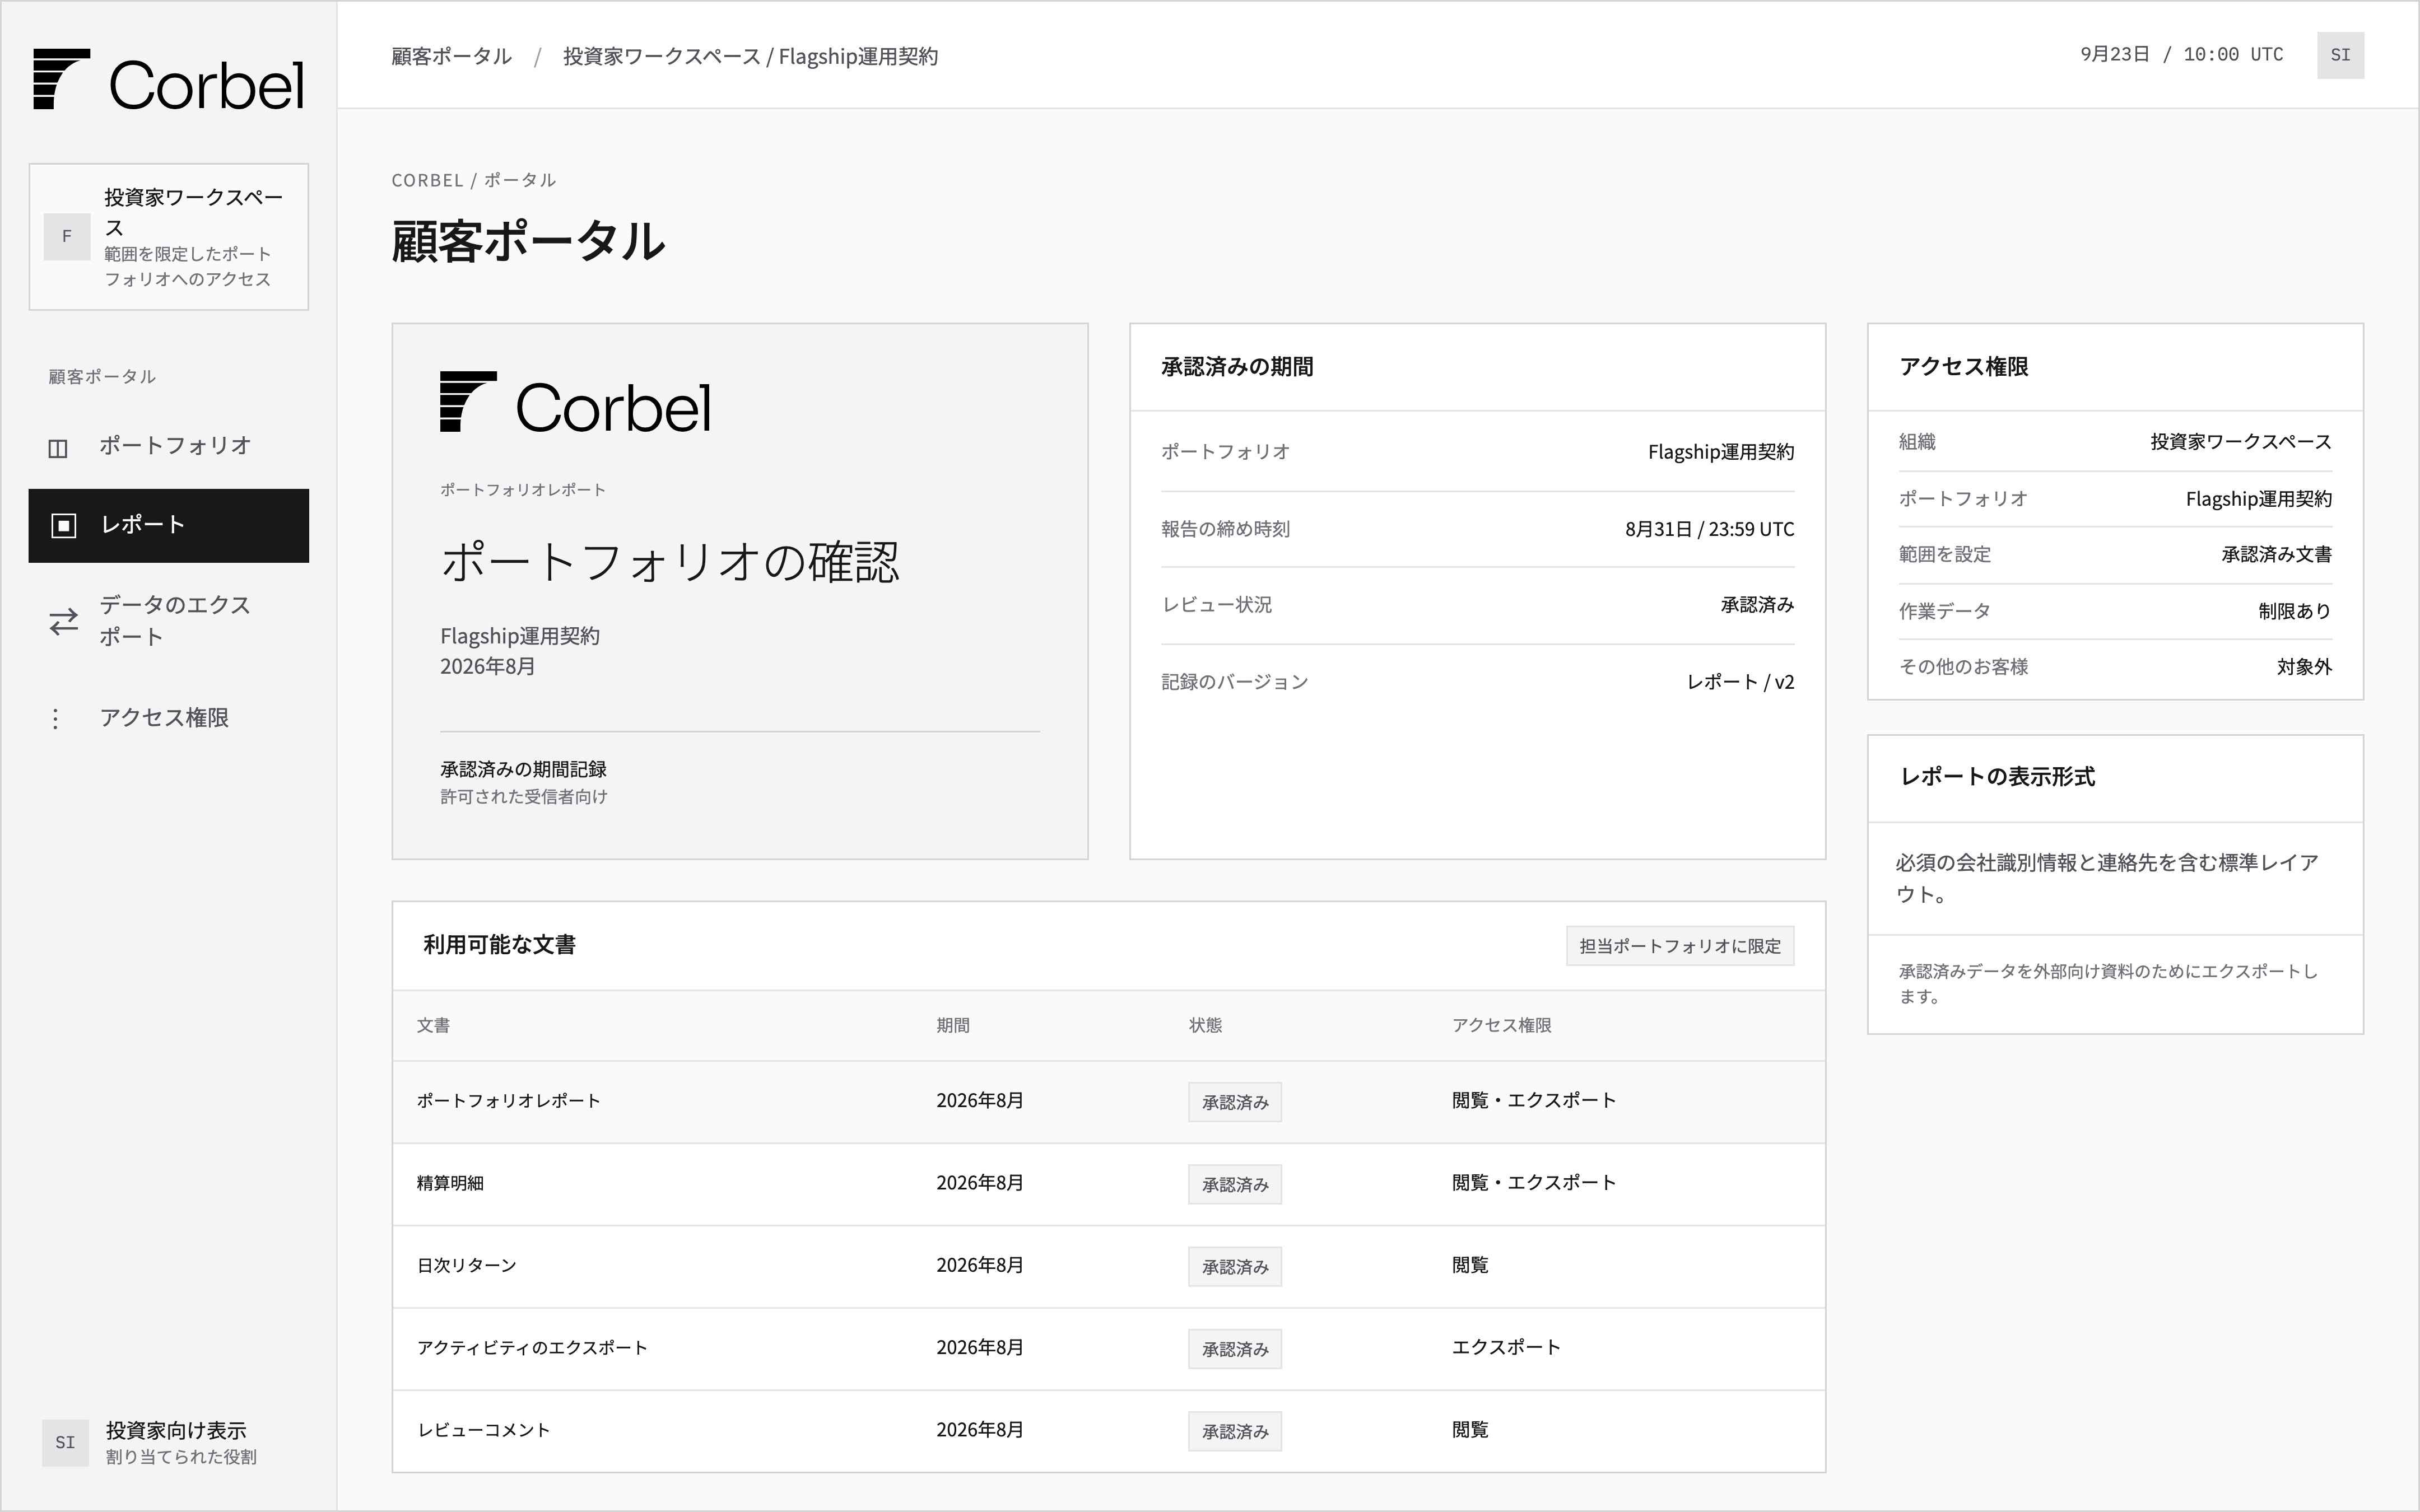Click the 日次リターン document row
The image size is (2420, 1512).
(1109, 1266)
